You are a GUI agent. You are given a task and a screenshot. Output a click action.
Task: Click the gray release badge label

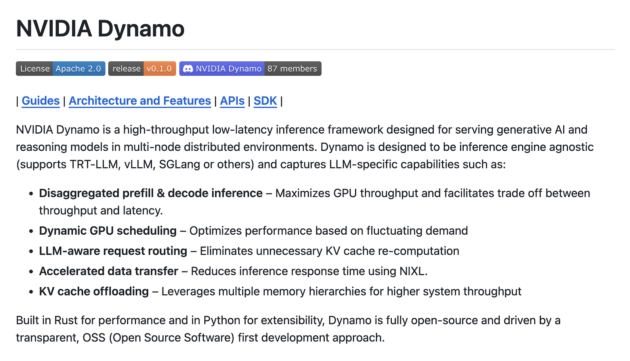coord(126,69)
